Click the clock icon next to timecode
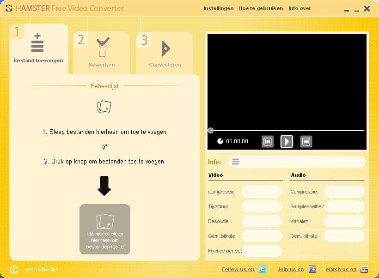 tap(220, 141)
